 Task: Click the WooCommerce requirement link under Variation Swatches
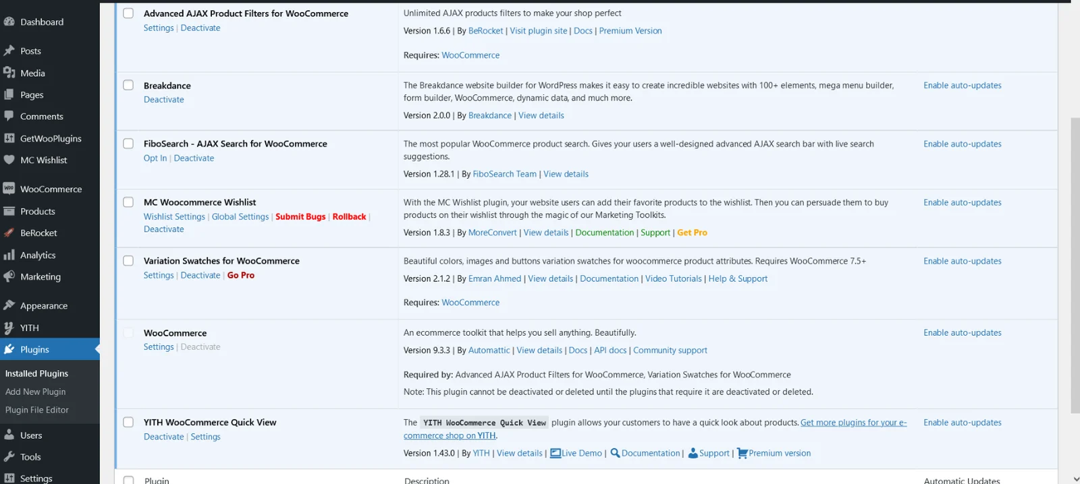click(x=470, y=303)
